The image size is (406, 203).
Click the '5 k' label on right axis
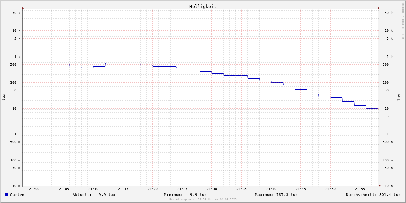pyautogui.click(x=390, y=39)
